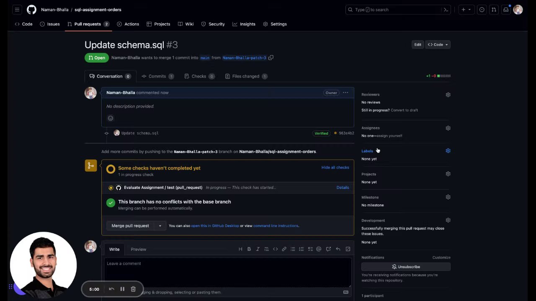Open this in GitHub Desktop link

tap(215, 226)
